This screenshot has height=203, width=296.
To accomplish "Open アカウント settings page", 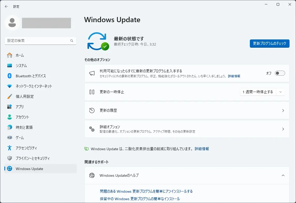I will point(41,117).
